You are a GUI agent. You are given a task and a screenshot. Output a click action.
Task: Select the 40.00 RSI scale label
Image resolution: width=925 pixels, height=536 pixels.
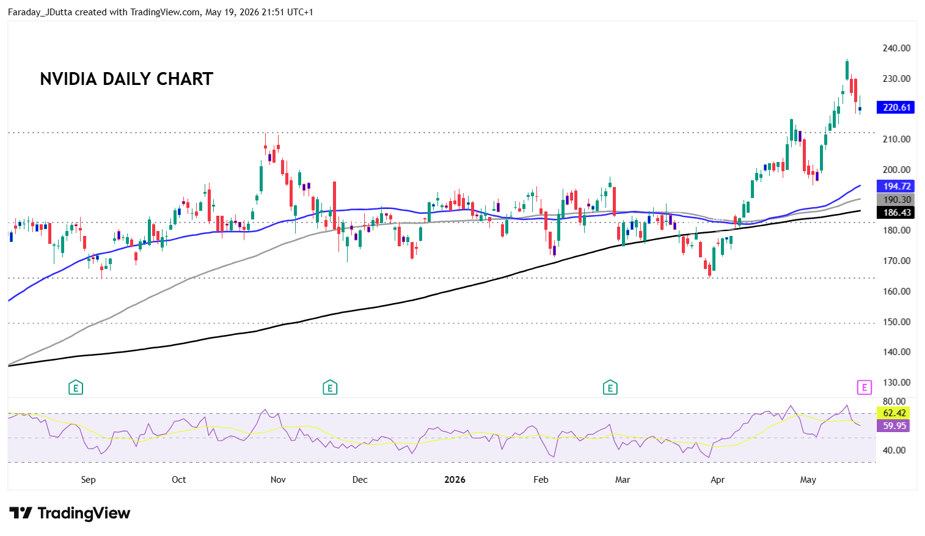point(894,450)
